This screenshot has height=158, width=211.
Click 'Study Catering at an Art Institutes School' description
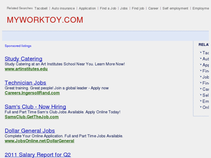(x=65, y=64)
